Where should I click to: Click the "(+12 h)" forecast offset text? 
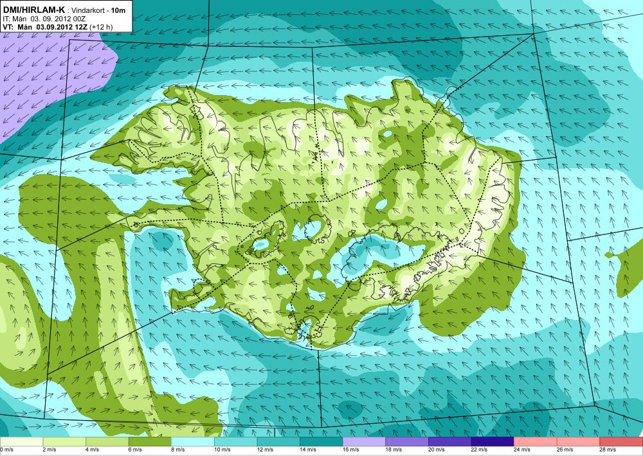point(102,27)
